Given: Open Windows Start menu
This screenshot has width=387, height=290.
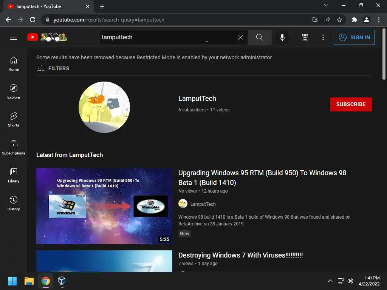Looking at the screenshot, I should (12, 281).
